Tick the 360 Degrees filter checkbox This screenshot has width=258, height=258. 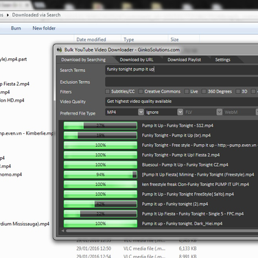[204, 91]
